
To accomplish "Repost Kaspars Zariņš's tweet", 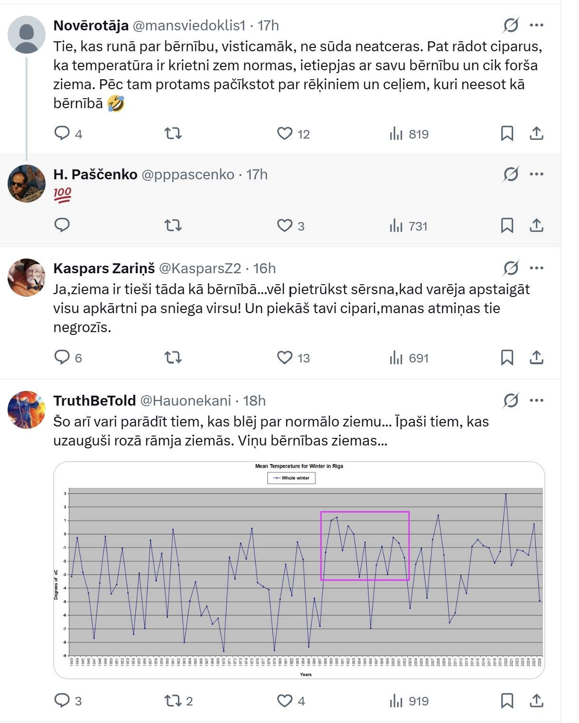I will tap(173, 357).
